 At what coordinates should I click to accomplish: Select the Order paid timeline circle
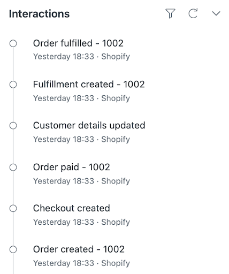coord(13,168)
